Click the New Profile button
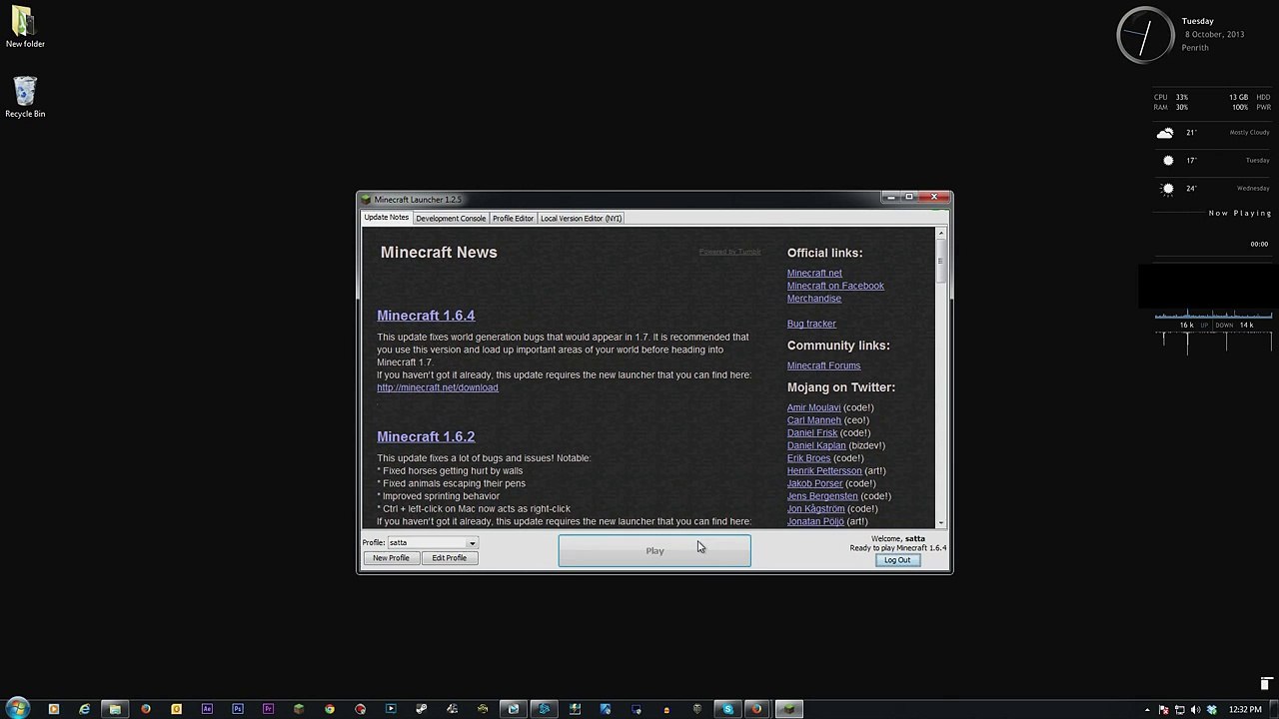Viewport: 1279px width, 719px height. [x=391, y=558]
